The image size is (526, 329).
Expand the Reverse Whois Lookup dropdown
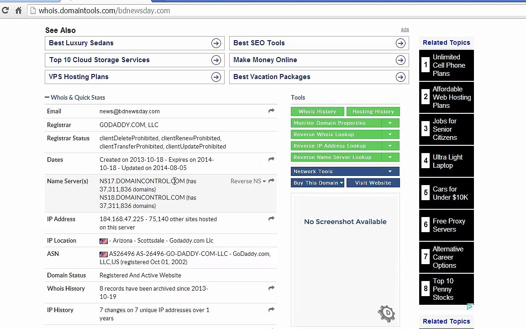(x=390, y=134)
